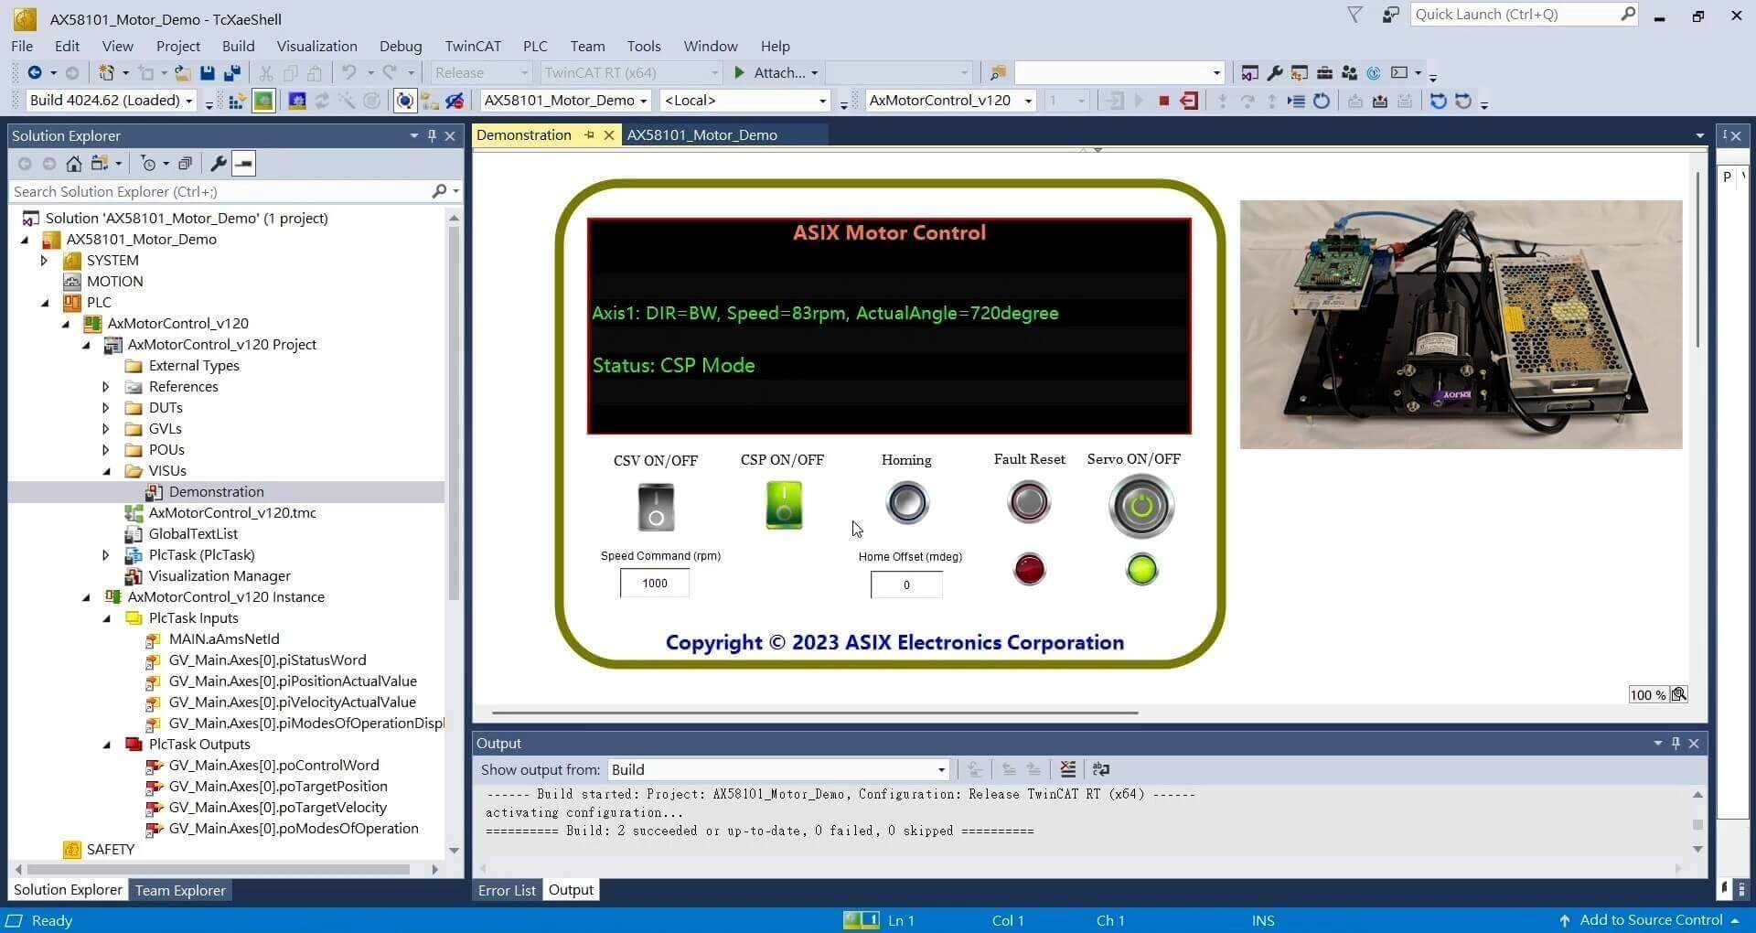Click the Home icon in Solution Explorer
1756x933 pixels.
74,164
